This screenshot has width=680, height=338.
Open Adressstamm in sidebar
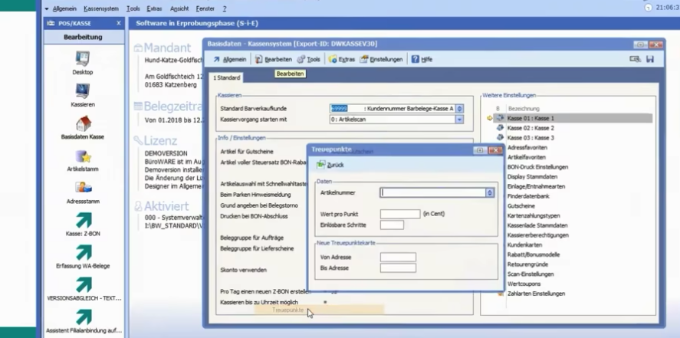[x=83, y=189]
